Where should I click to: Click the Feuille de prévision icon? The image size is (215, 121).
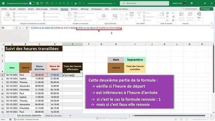click(190, 14)
